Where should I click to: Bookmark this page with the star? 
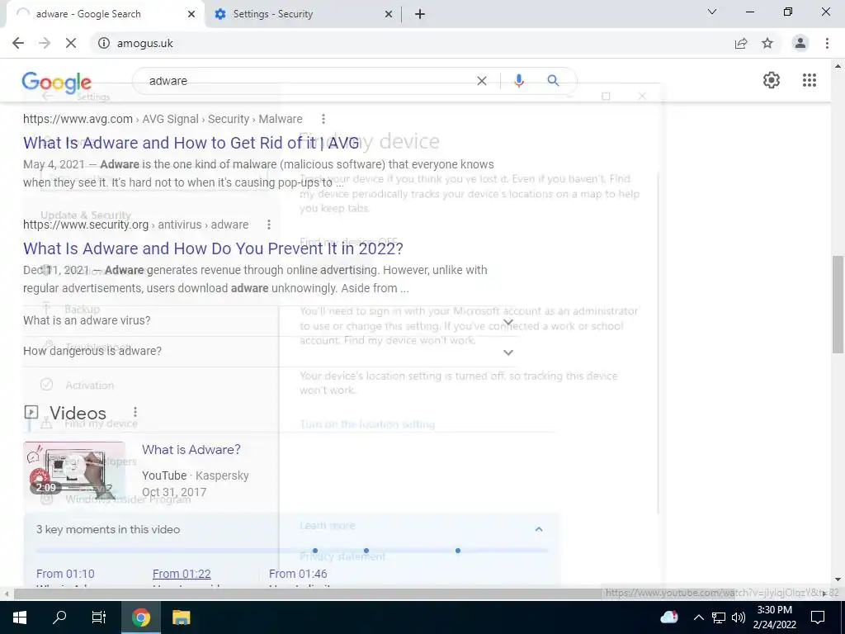tap(767, 43)
